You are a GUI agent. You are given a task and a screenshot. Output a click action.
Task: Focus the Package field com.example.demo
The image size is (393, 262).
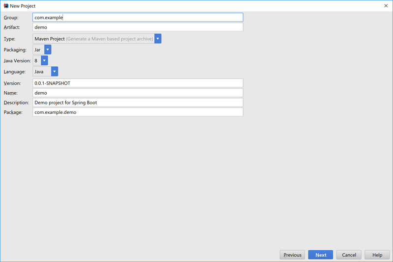(x=138, y=112)
